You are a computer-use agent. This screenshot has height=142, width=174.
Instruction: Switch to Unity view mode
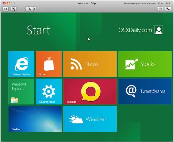coord(160,9)
